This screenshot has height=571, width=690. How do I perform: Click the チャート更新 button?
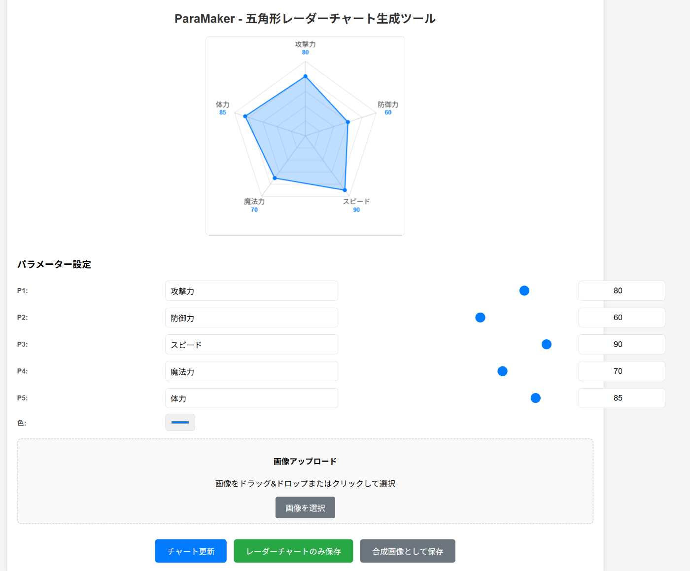click(x=191, y=551)
